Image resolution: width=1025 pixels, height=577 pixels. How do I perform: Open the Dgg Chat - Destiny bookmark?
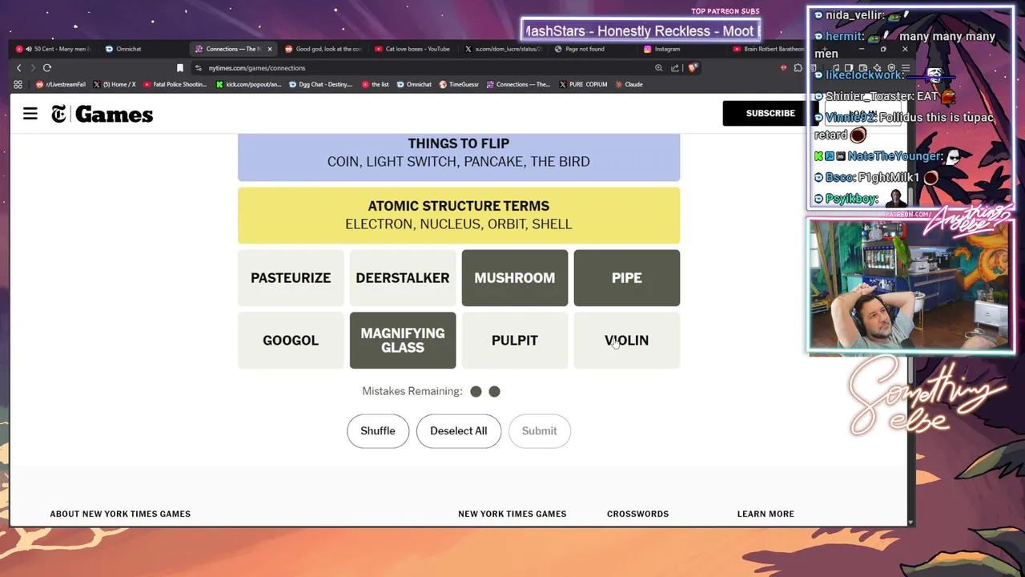pyautogui.click(x=321, y=84)
